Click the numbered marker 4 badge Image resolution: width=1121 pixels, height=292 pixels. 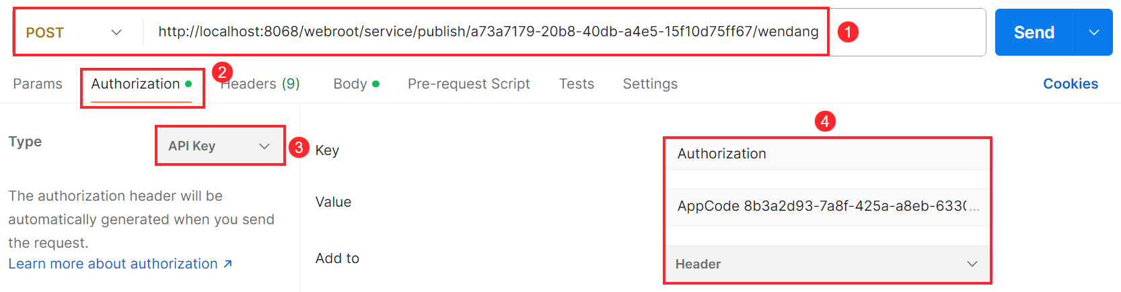click(825, 121)
